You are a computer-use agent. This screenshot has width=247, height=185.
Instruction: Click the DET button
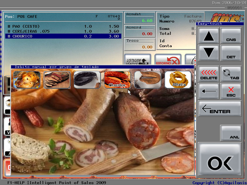231,53
